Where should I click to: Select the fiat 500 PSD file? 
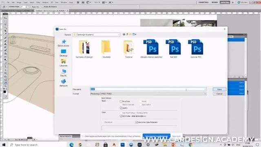point(173,49)
